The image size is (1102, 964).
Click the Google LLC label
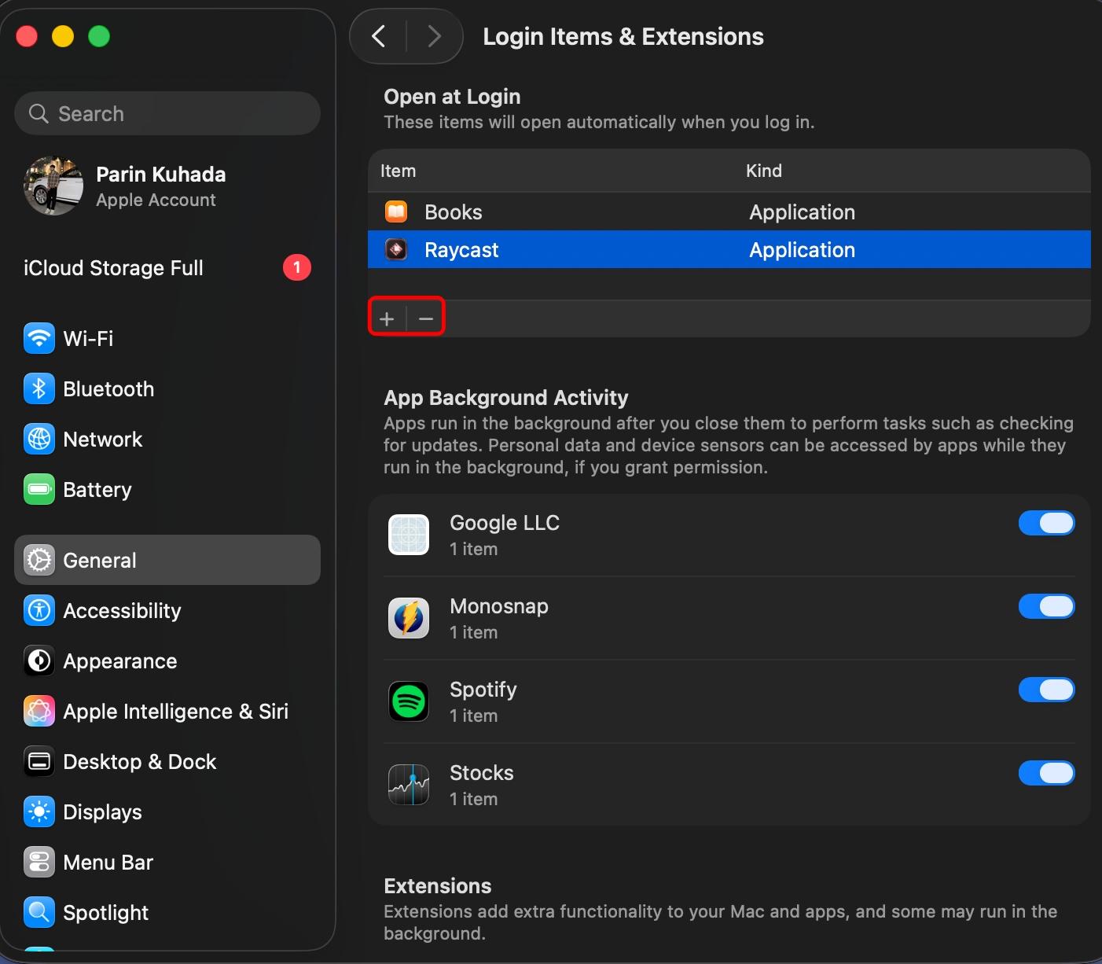pyautogui.click(x=505, y=523)
